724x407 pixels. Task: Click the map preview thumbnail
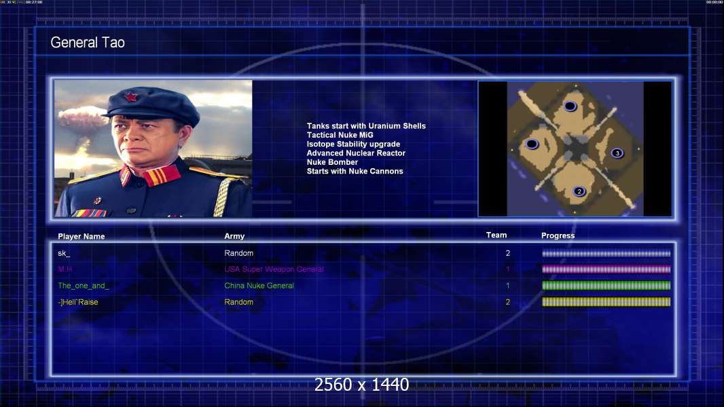click(575, 149)
